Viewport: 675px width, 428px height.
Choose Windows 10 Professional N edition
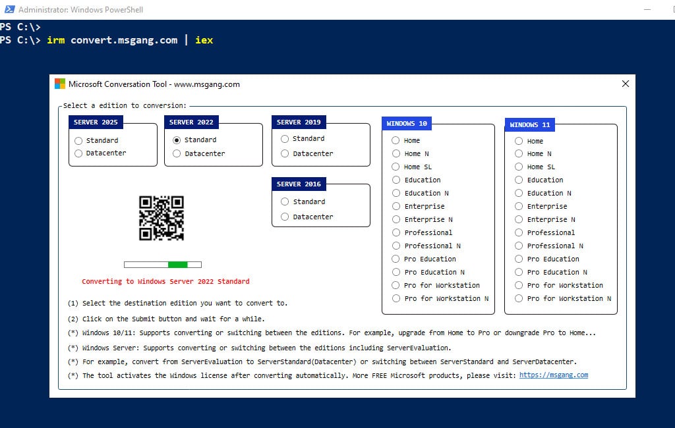396,246
